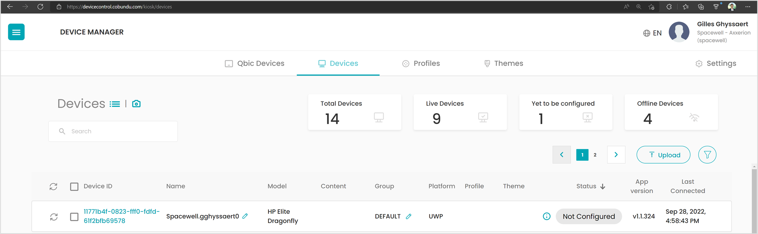Open device ID link 11771b4f-0823-fff0-fdfd-61f2bfb69578
The image size is (758, 234).
tap(121, 216)
